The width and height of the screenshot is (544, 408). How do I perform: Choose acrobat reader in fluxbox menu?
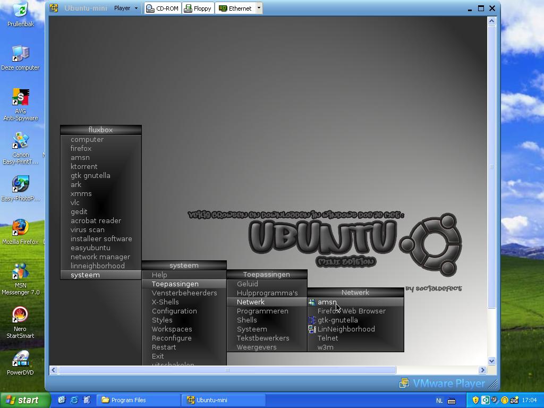tap(101, 220)
